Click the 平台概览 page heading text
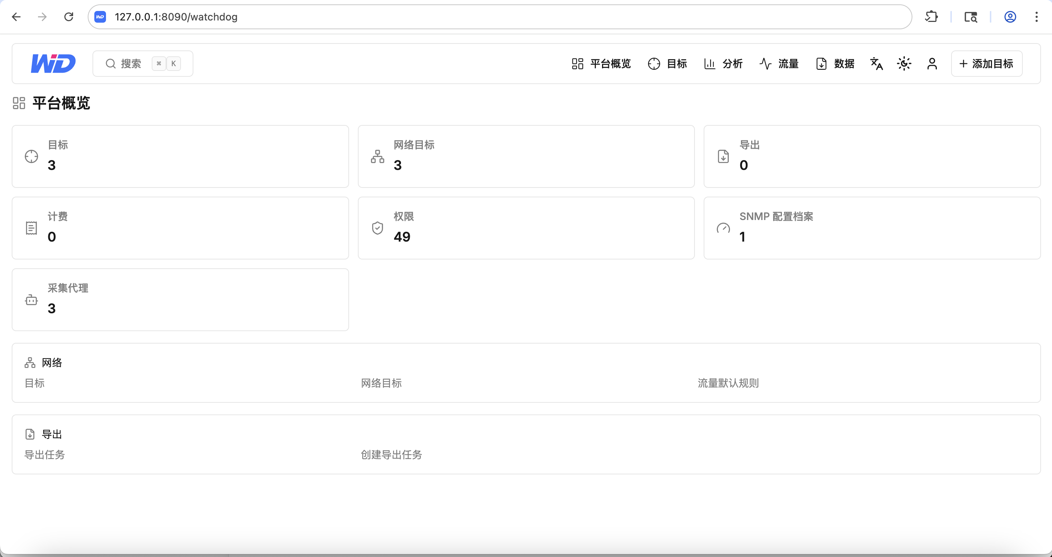 61,103
